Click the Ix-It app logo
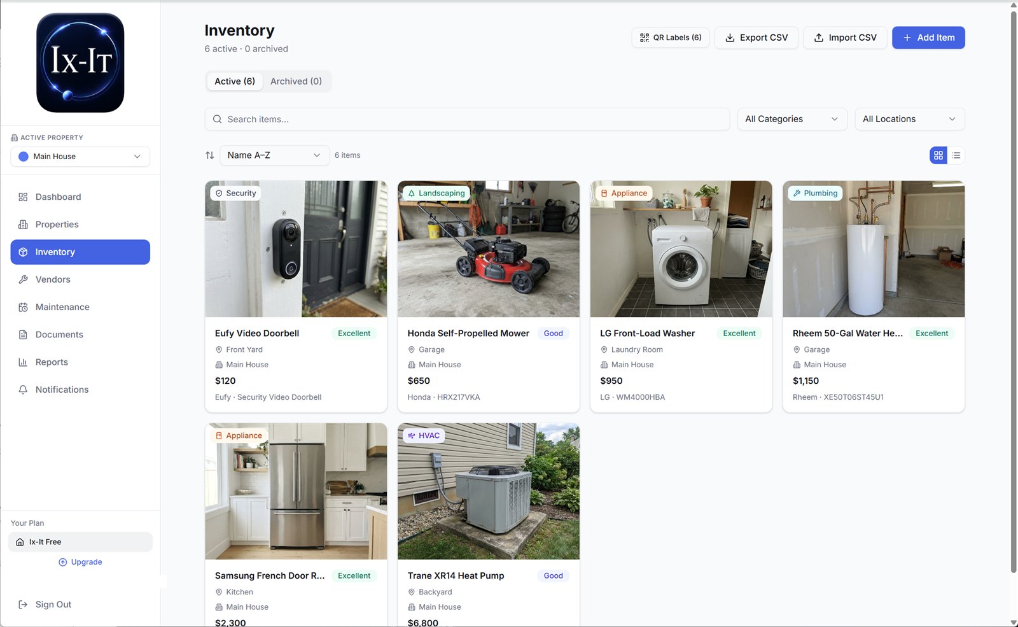1018x627 pixels. click(80, 62)
